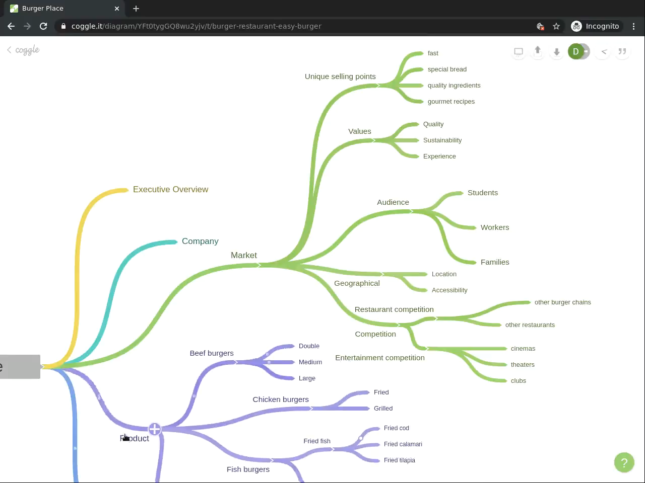This screenshot has width=645, height=483.
Task: Open the share icon in Coggle toolbar
Action: coord(604,51)
